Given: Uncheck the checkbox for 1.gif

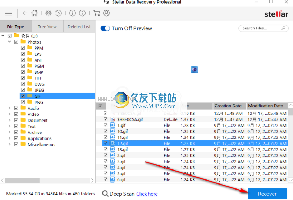Looking at the screenshot, I should (x=106, y=125).
